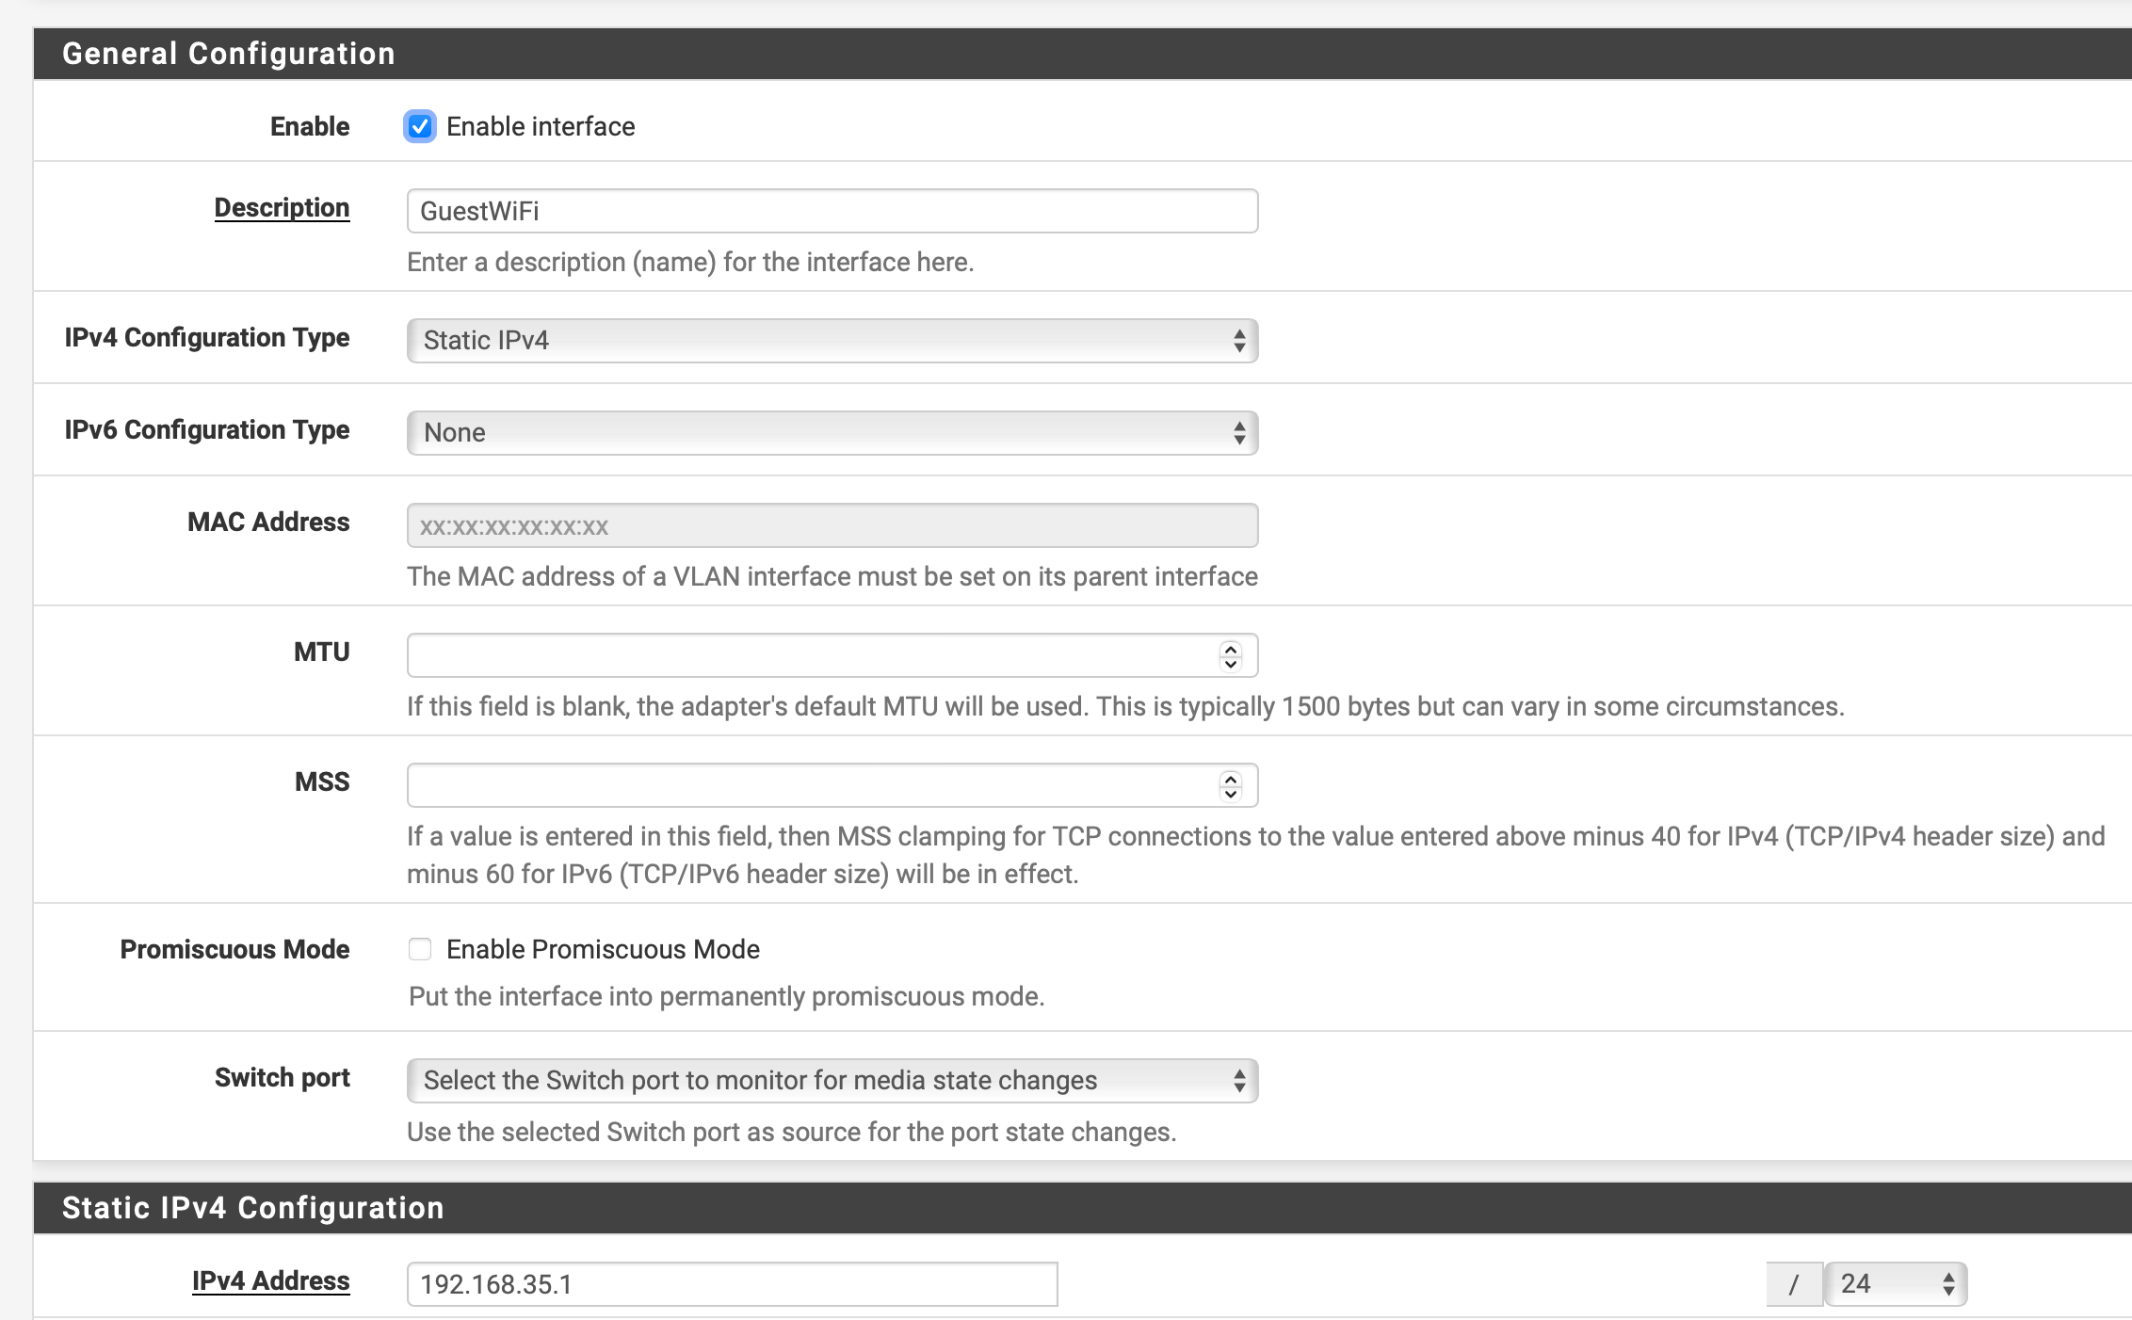
Task: Click the Enable Promiscuous Mode label text
Action: 603,949
